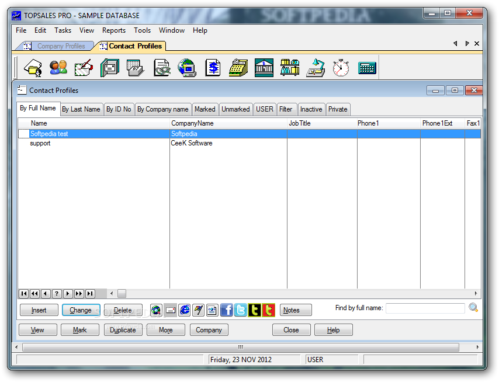Click the envelope mail icon in button row
The height and width of the screenshot is (382, 499).
point(171,310)
